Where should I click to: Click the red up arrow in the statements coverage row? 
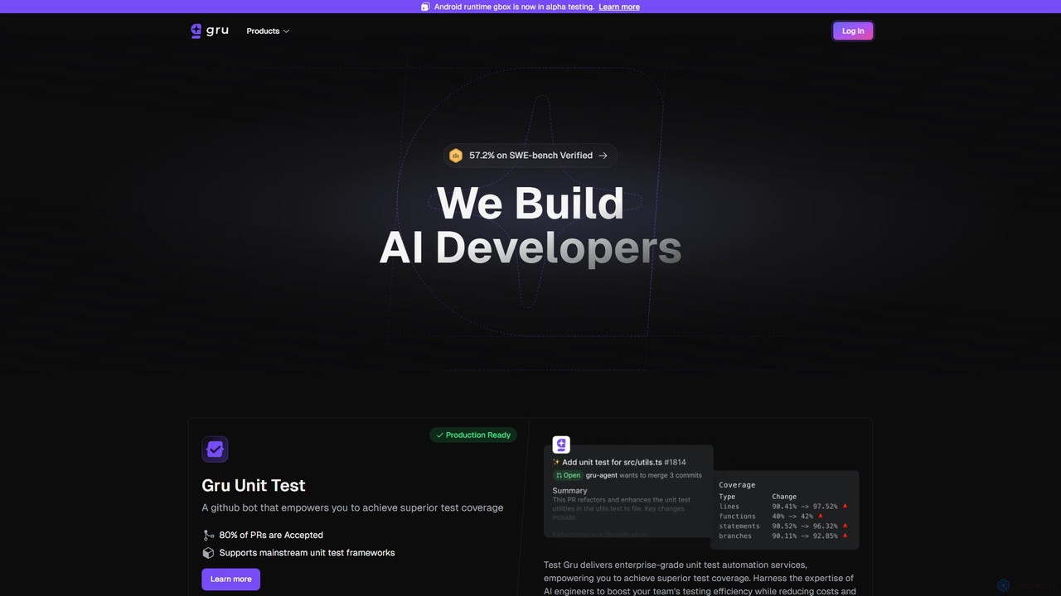[x=845, y=526]
